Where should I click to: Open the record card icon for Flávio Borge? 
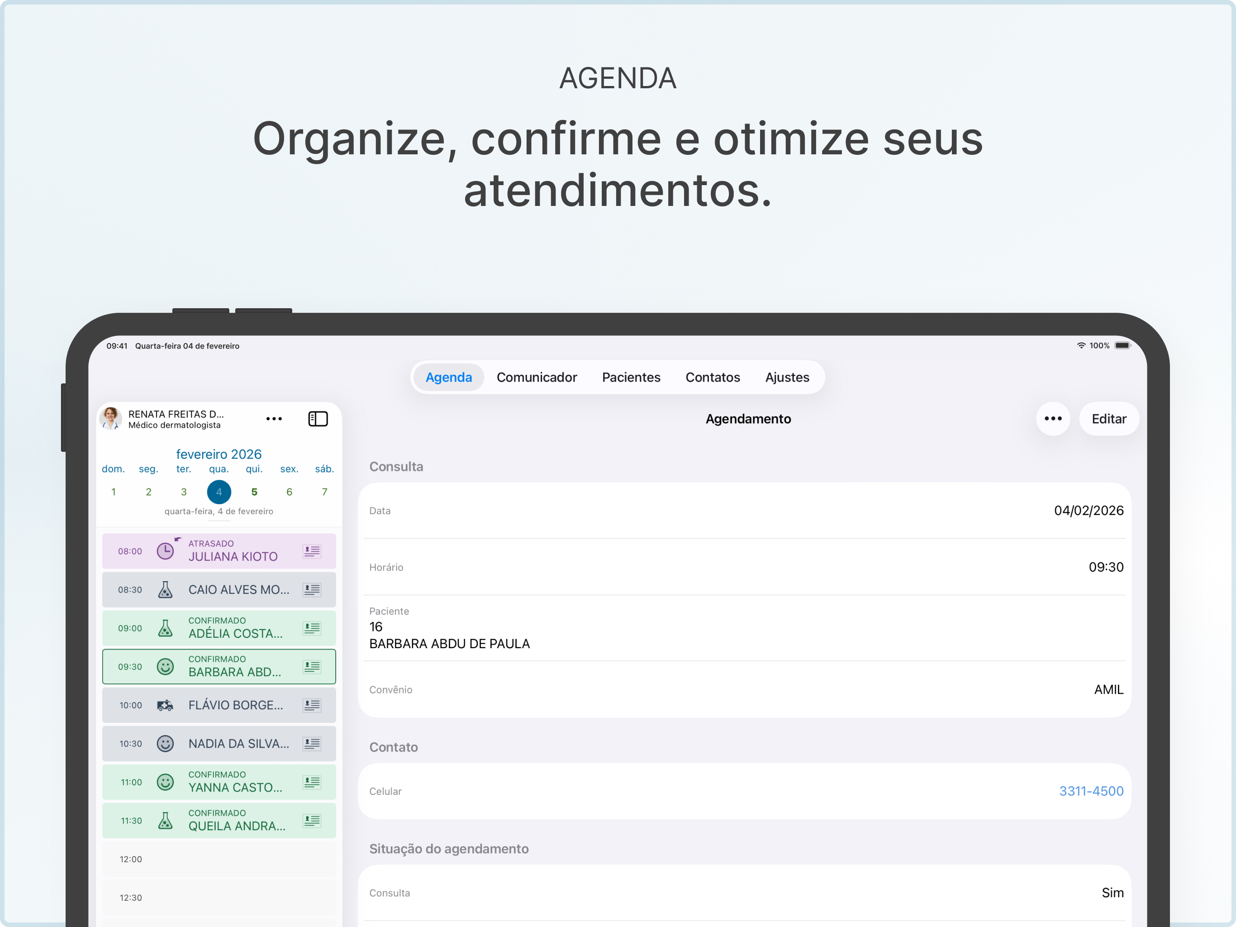coord(312,706)
